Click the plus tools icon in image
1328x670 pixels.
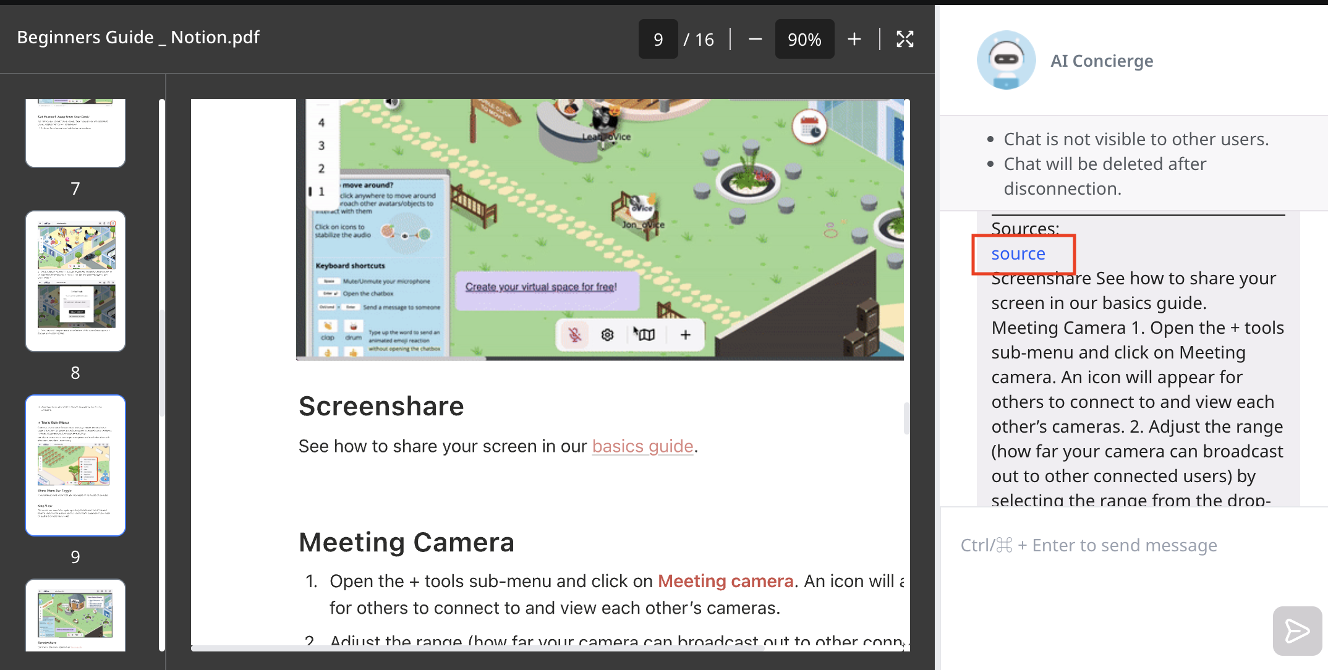coord(685,335)
